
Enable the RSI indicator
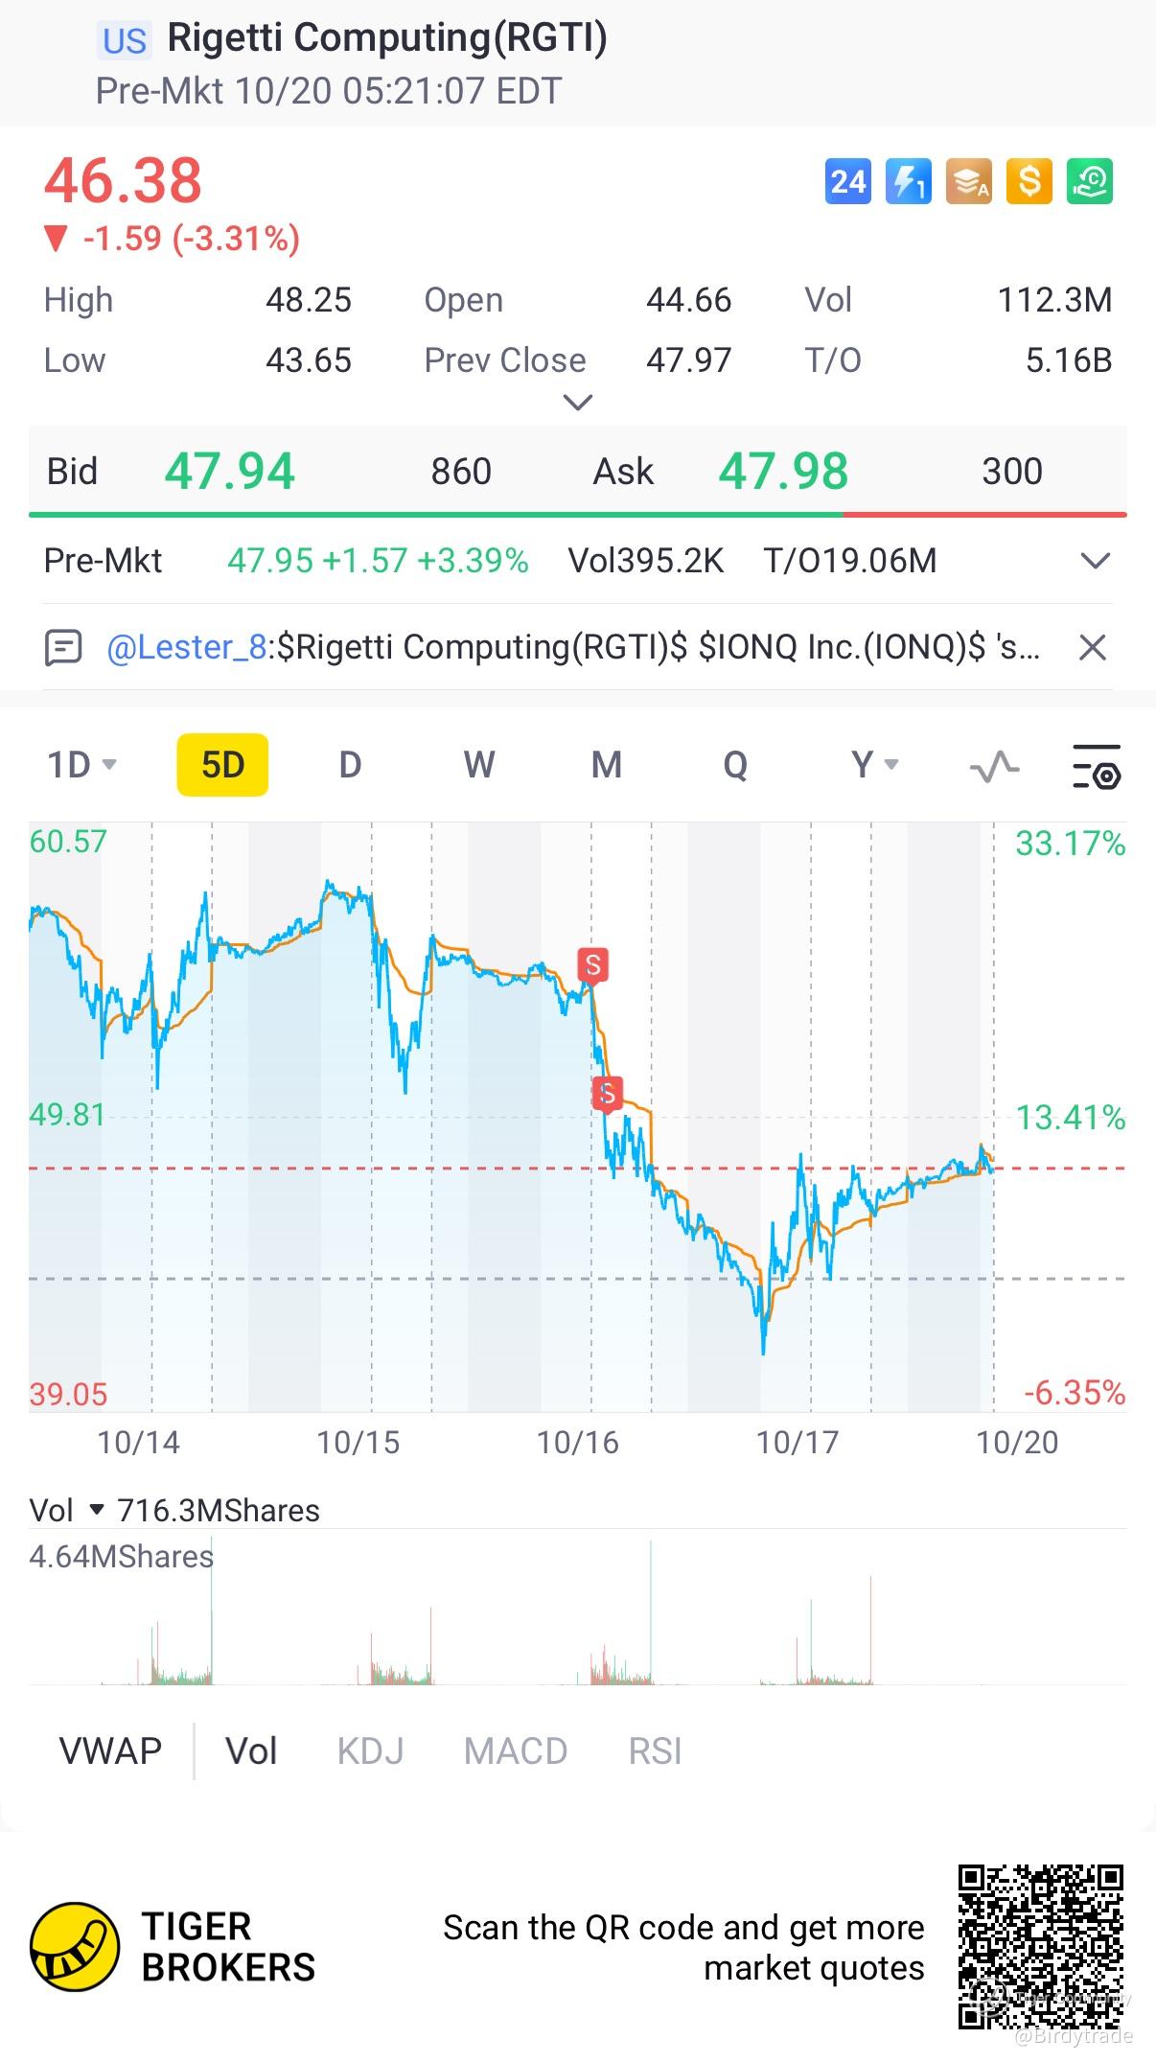[655, 1751]
